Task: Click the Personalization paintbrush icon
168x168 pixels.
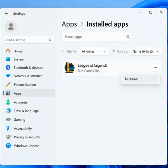Action: 8,85
